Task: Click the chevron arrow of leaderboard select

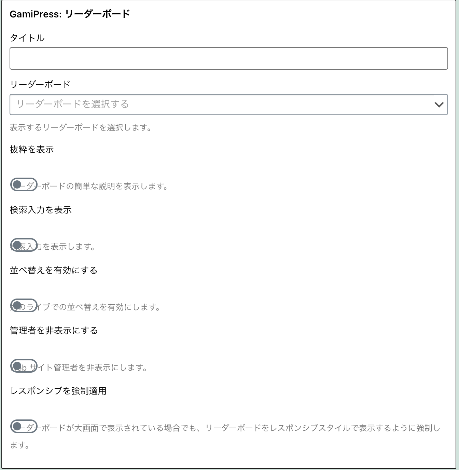Action: 439,105
